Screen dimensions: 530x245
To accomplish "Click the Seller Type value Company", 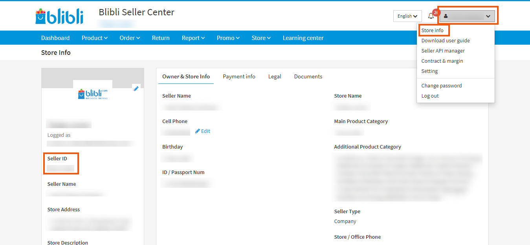I will point(345,221).
